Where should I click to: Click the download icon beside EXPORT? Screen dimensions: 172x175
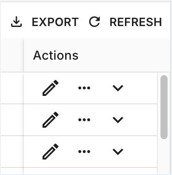(16, 22)
